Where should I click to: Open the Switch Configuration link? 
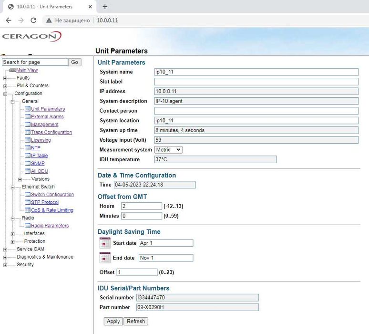click(52, 194)
